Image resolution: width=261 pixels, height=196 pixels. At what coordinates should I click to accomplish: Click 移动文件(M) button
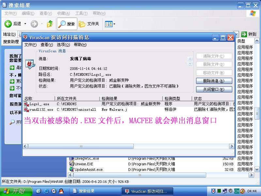214,73
